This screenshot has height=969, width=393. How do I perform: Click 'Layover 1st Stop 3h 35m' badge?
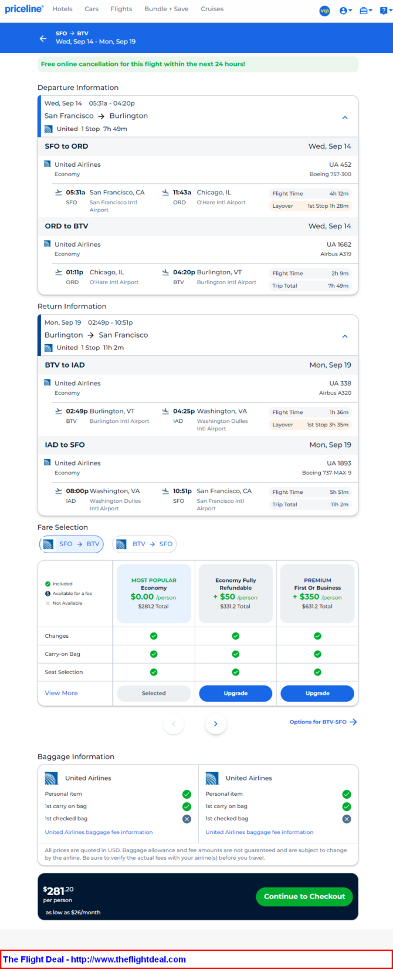(x=310, y=425)
